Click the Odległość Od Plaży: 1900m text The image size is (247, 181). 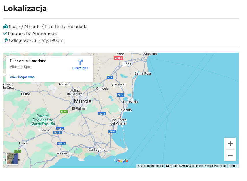coord(36,40)
